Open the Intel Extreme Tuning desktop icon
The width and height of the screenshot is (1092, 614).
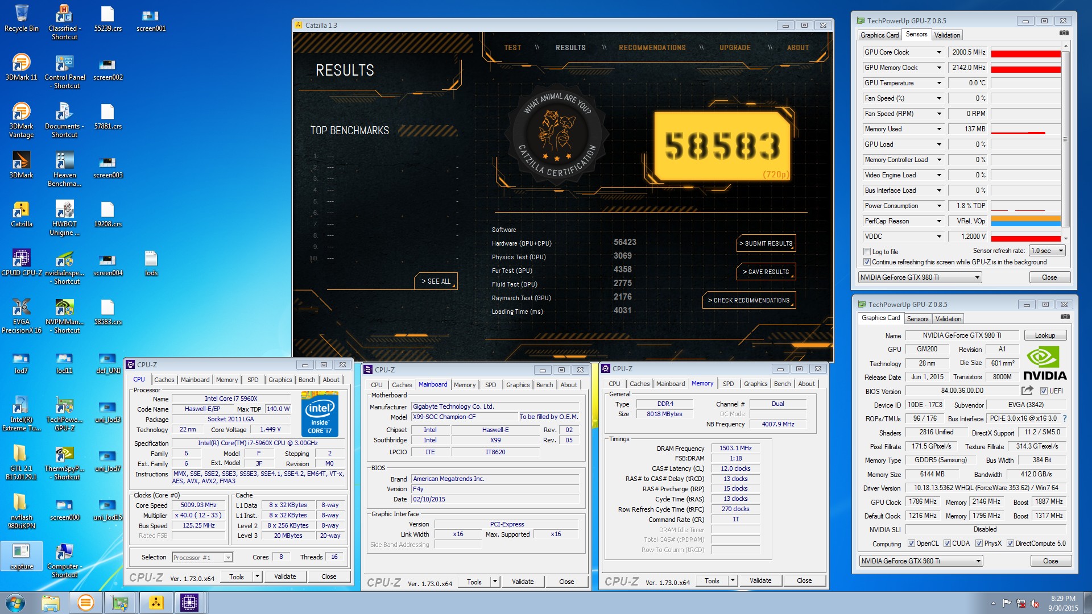coord(22,413)
